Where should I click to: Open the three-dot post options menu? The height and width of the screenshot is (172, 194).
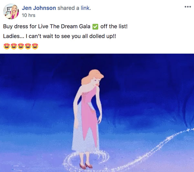tap(188, 7)
